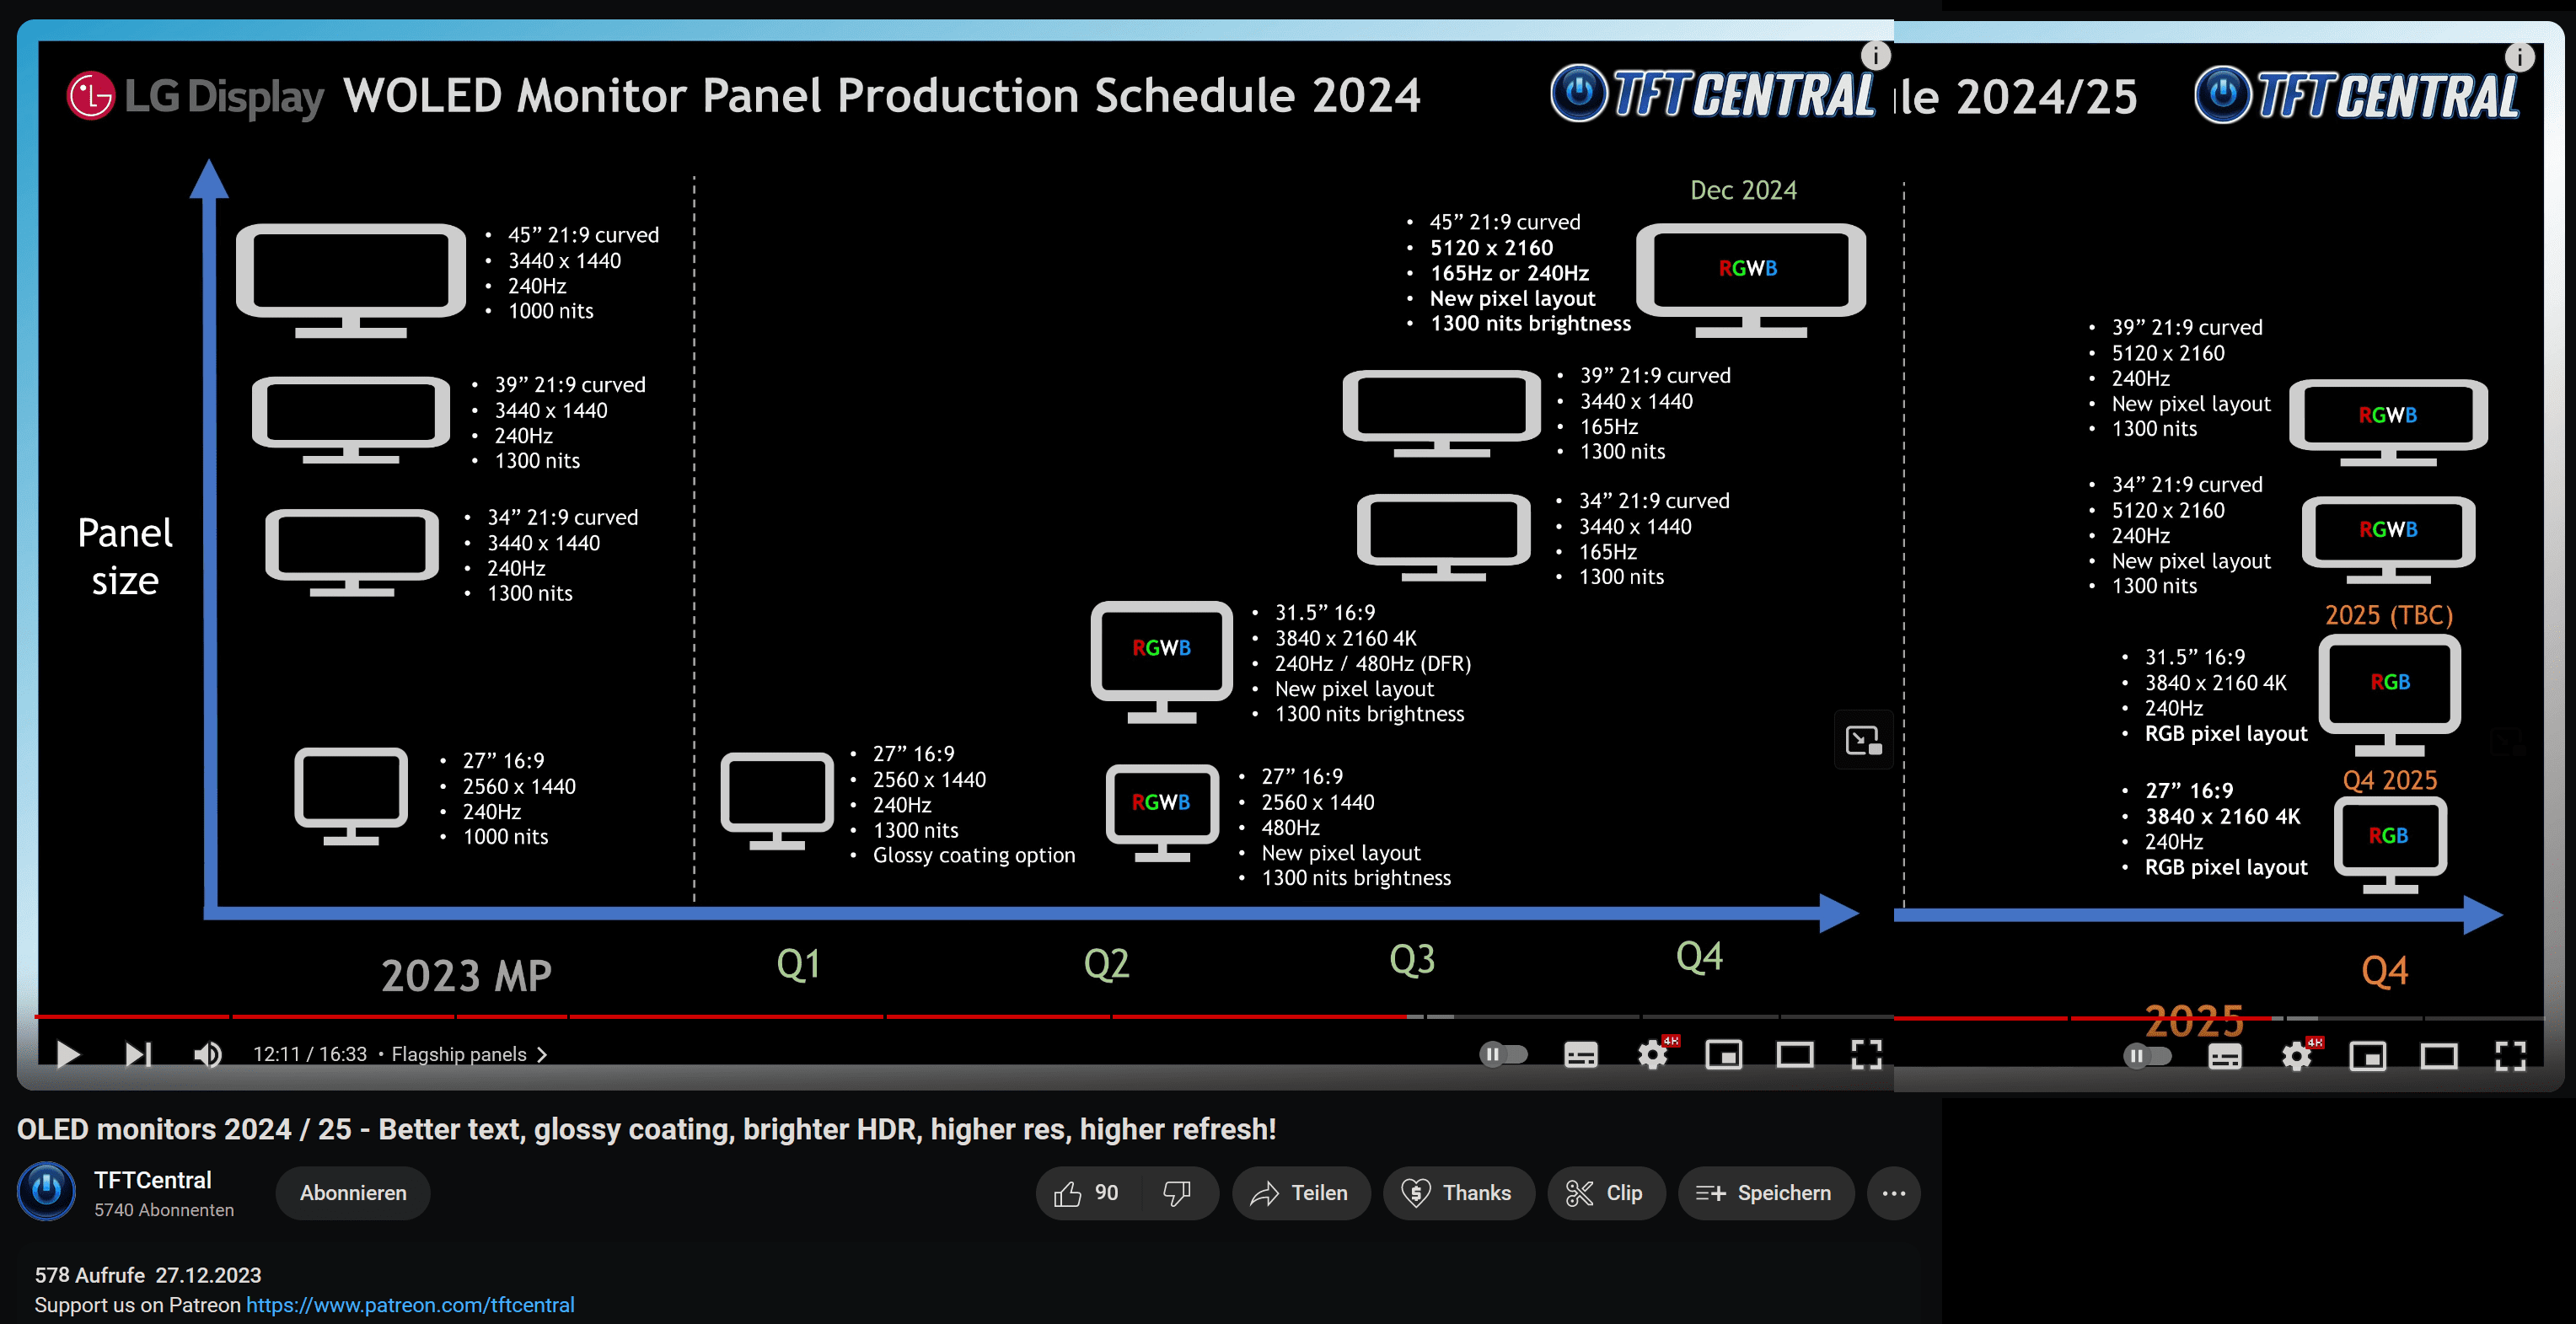The image size is (2576, 1324).
Task: Open miniplayer from the right player
Action: 2367,1056
